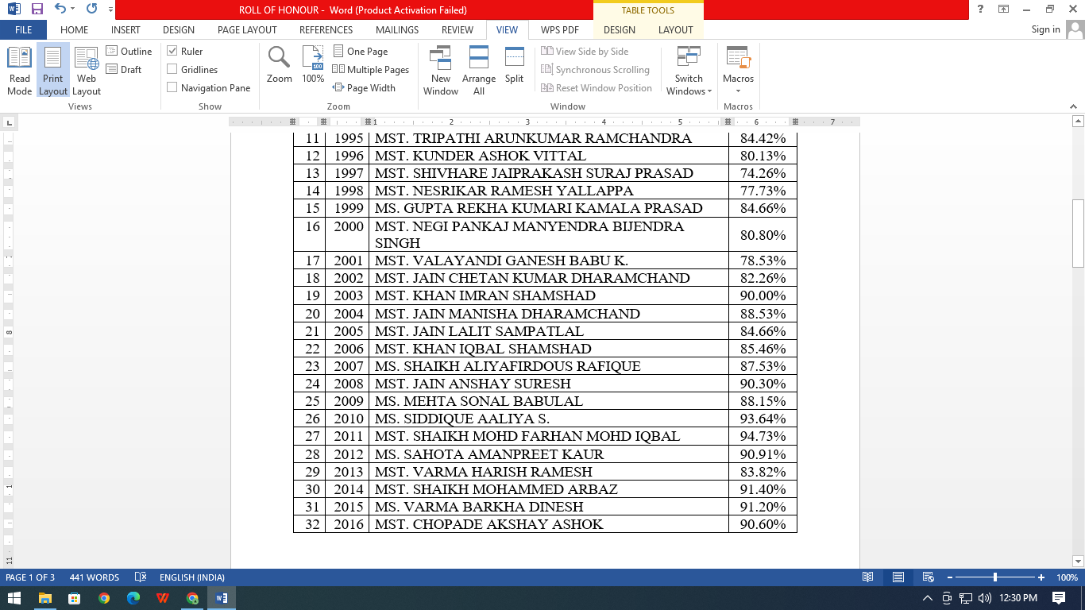Click Arrange All windows icon
The image size is (1085, 610).
[479, 70]
